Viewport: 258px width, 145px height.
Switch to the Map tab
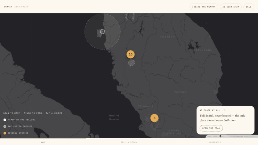43,142
